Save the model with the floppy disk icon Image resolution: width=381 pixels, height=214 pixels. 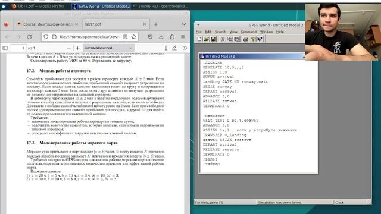[213, 39]
